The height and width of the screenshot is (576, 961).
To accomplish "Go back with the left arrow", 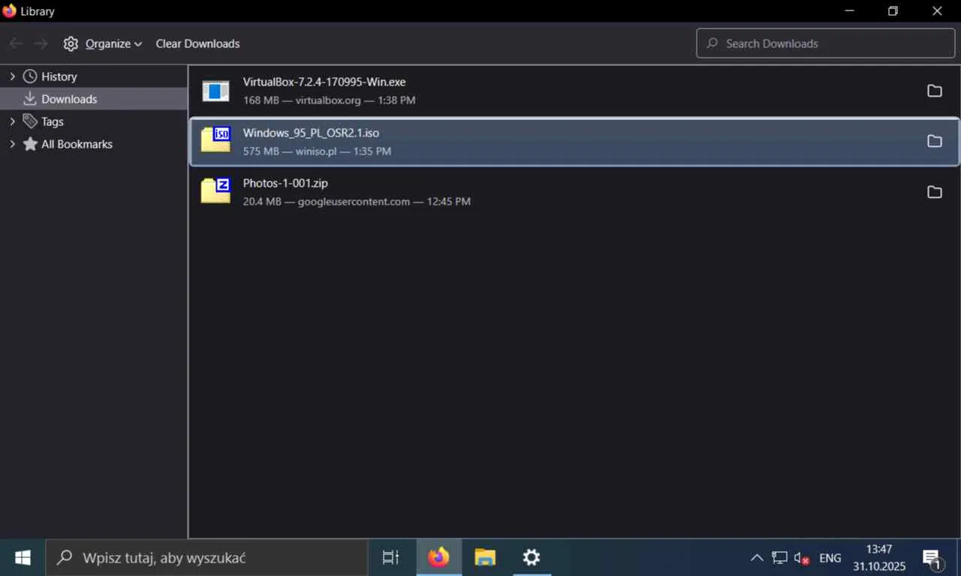I will (x=16, y=43).
